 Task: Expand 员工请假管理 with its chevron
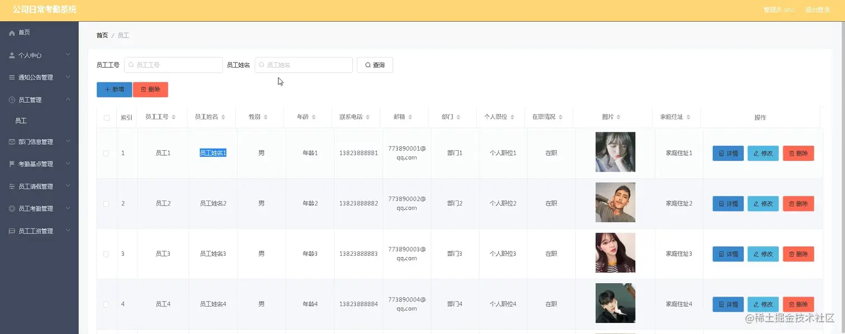coord(68,186)
